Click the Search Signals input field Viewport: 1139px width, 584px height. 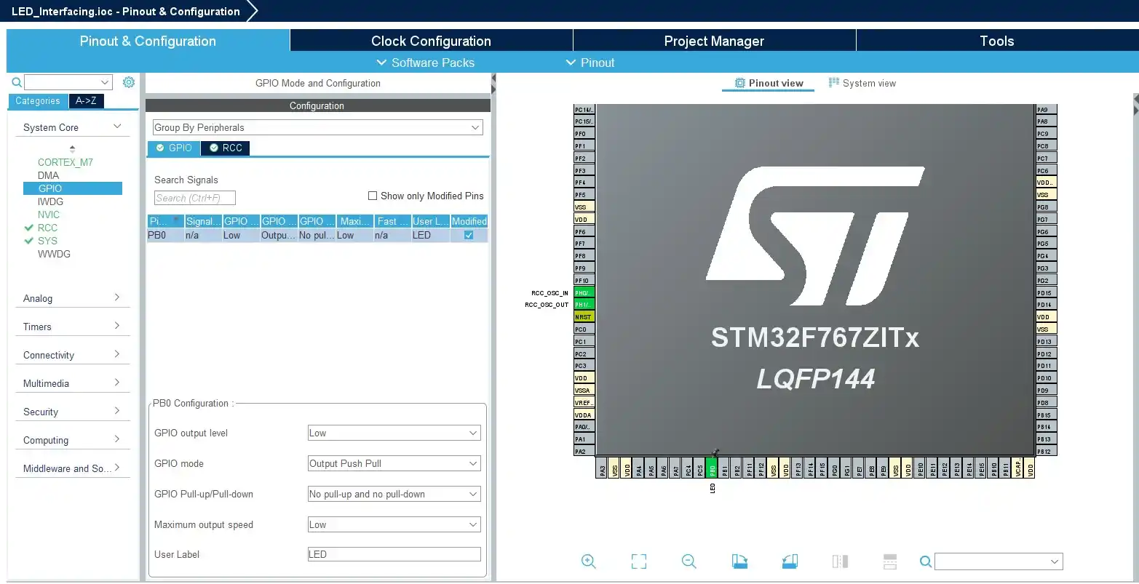tap(195, 198)
